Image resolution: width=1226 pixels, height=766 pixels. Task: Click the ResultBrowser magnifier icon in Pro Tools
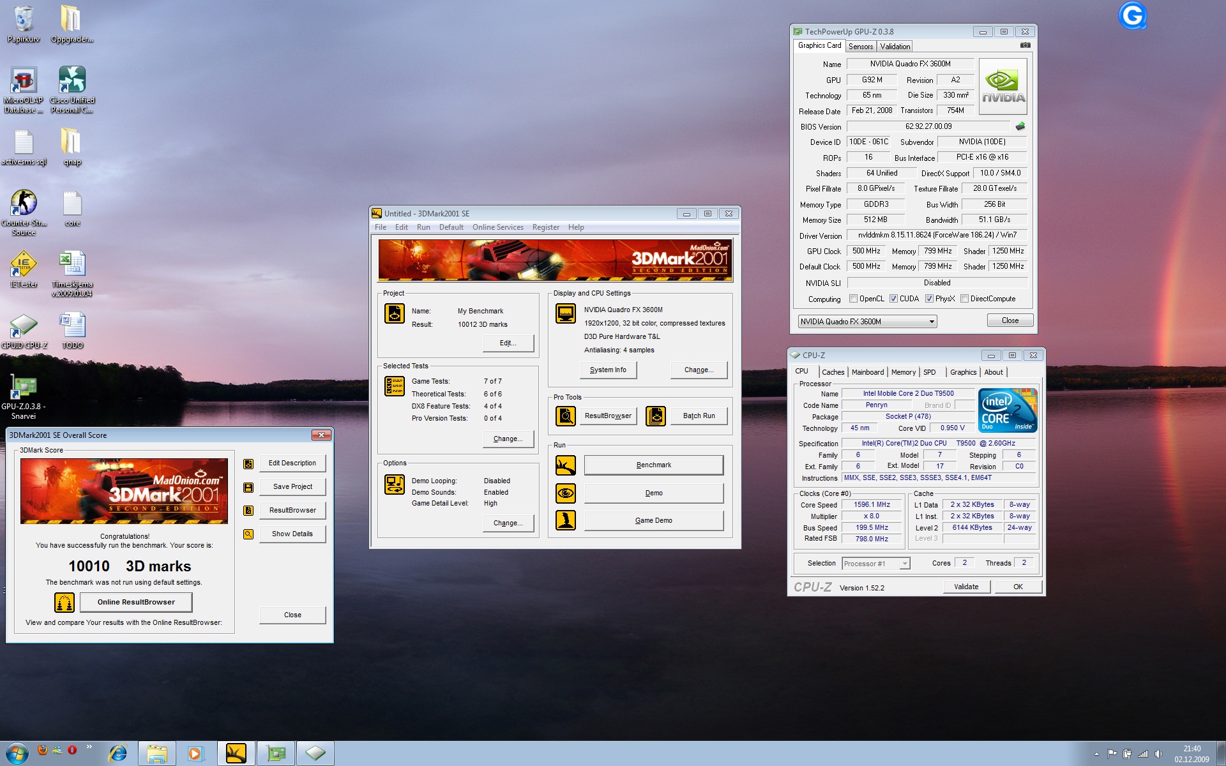(566, 416)
